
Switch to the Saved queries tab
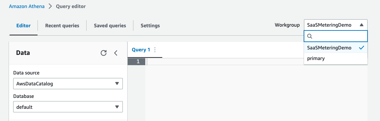(110, 25)
